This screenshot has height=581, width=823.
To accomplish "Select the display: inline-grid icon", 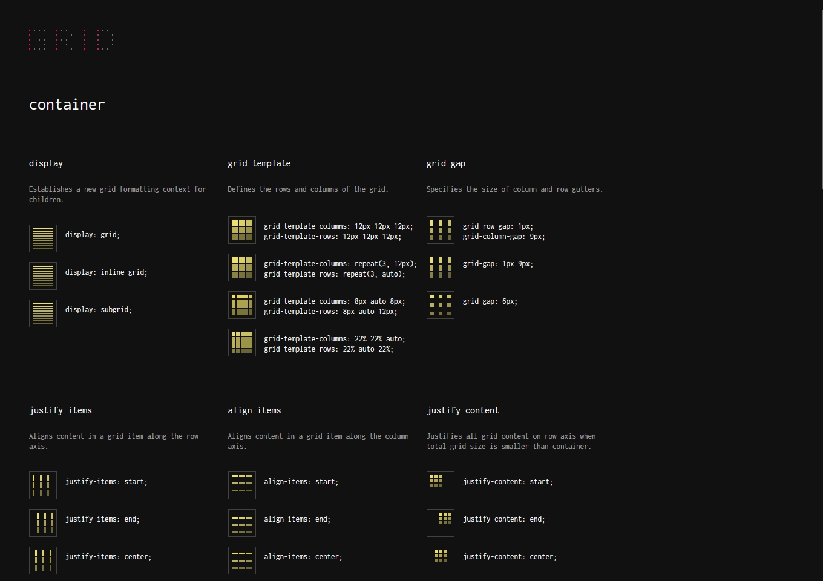I will coord(43,276).
